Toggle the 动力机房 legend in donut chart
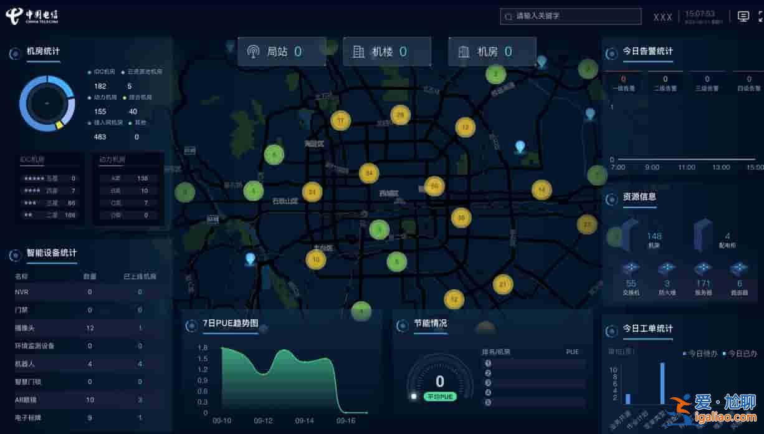The height and width of the screenshot is (434, 764). [x=102, y=97]
